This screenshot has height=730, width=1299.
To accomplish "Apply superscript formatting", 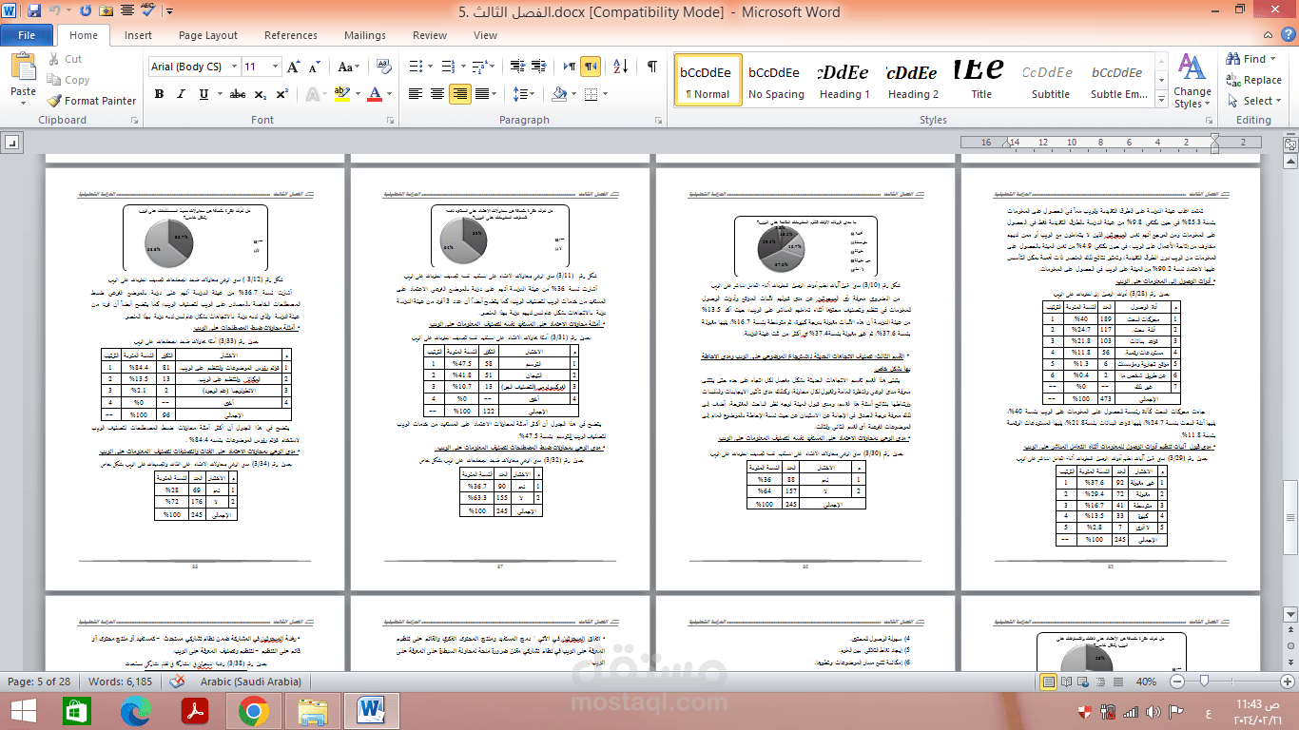I will pos(281,94).
